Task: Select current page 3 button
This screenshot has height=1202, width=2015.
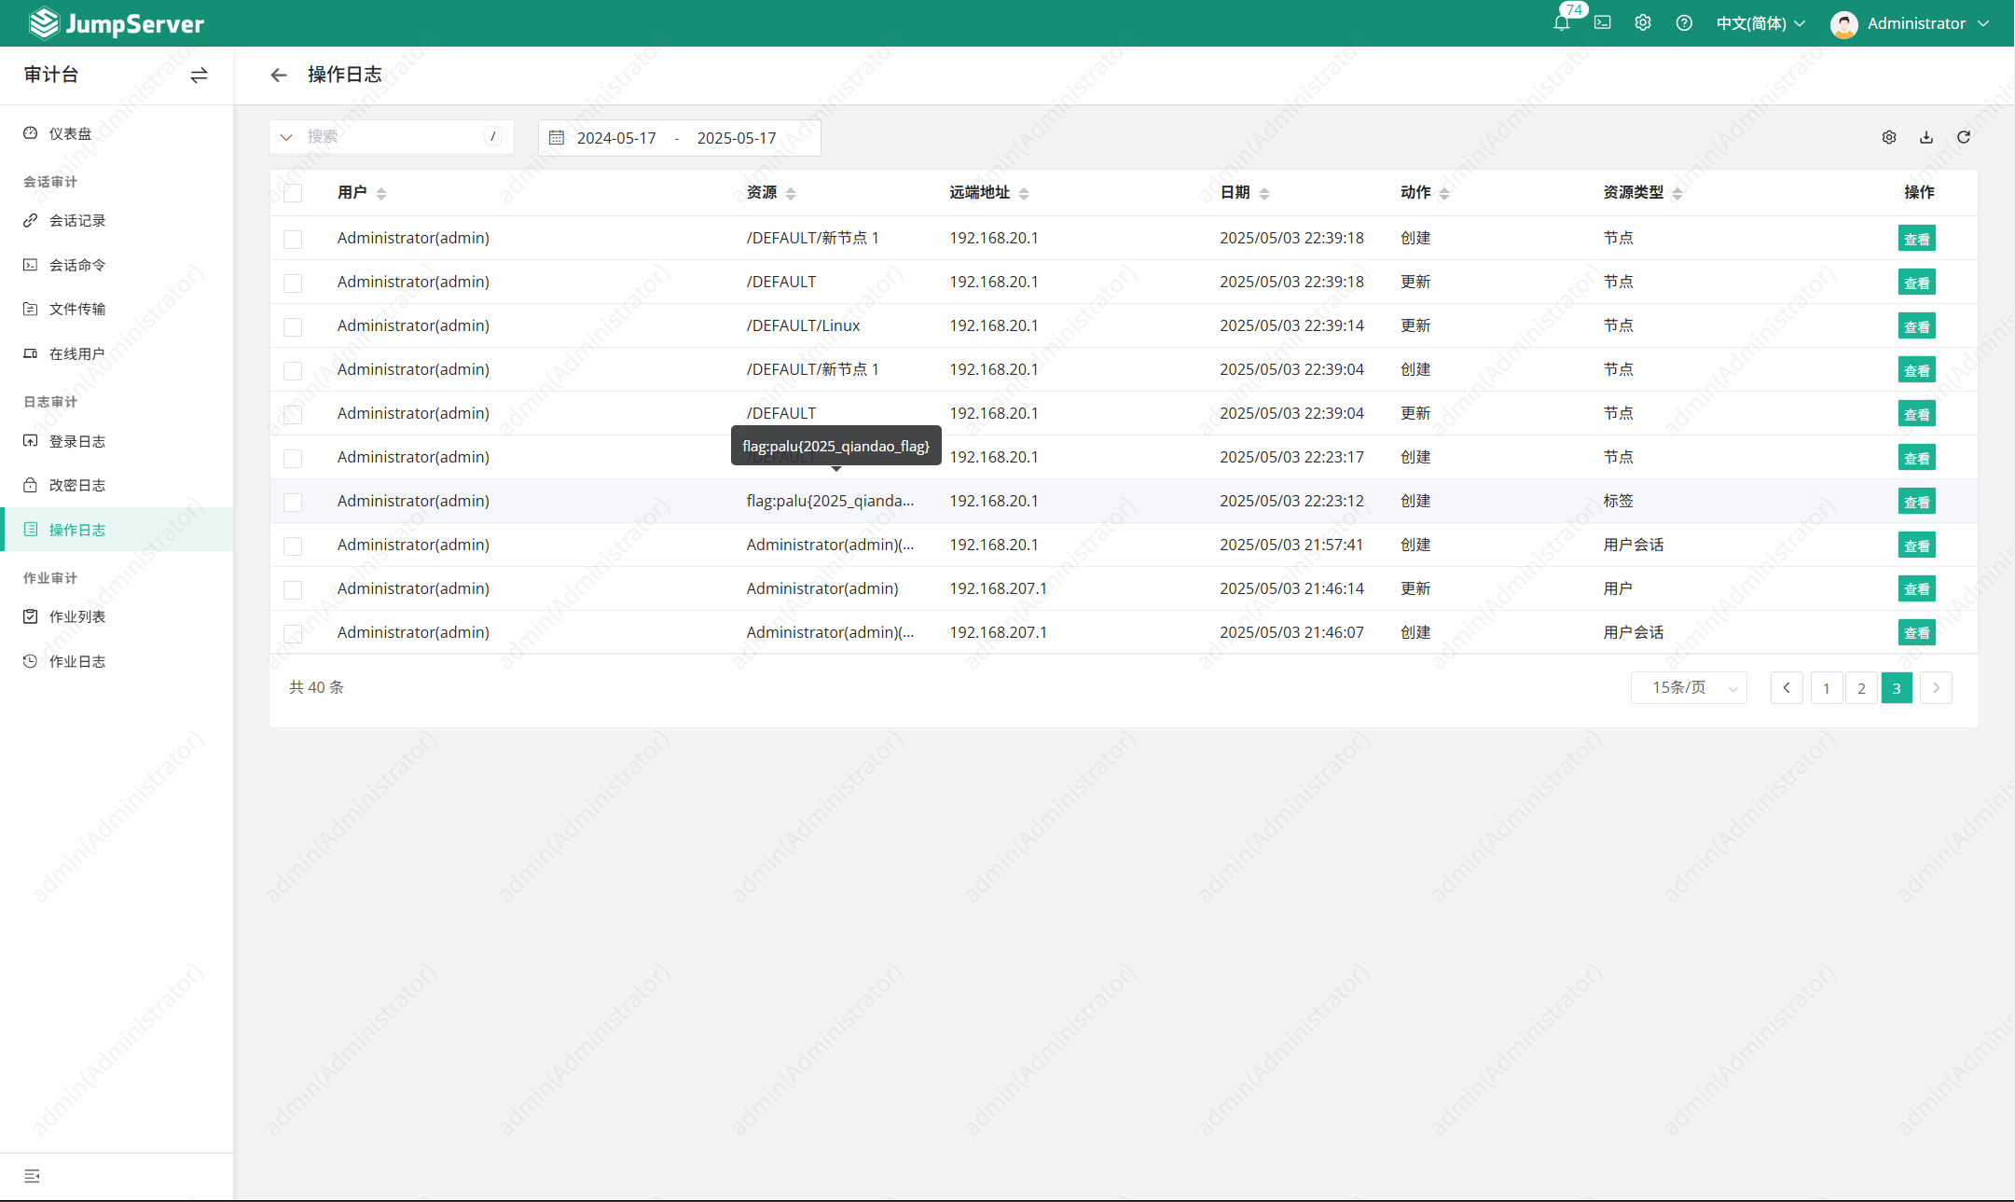Action: 1897,688
